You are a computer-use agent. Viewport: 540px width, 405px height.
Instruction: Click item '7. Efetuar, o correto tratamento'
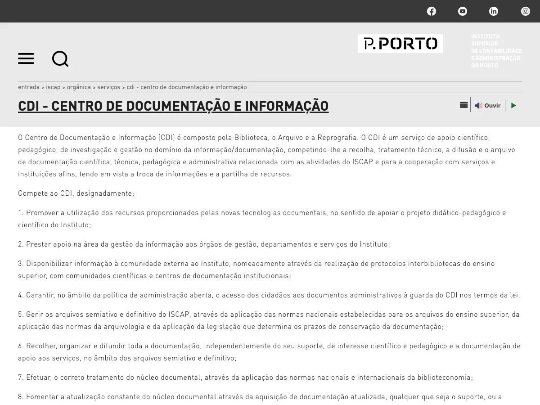click(246, 378)
